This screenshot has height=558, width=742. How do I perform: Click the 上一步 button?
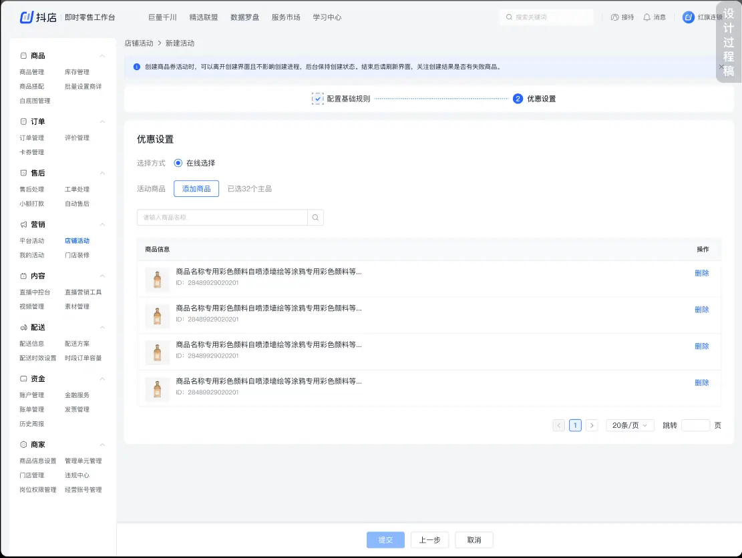pos(429,540)
